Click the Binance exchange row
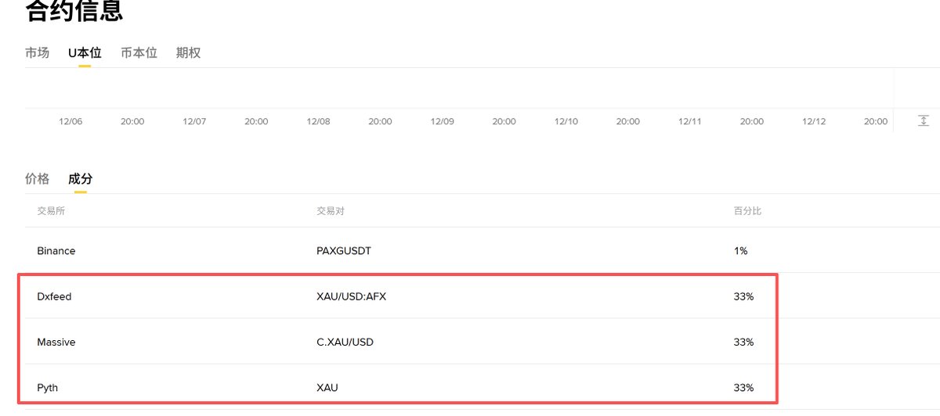Viewport: 940px width, 416px height. [x=56, y=251]
